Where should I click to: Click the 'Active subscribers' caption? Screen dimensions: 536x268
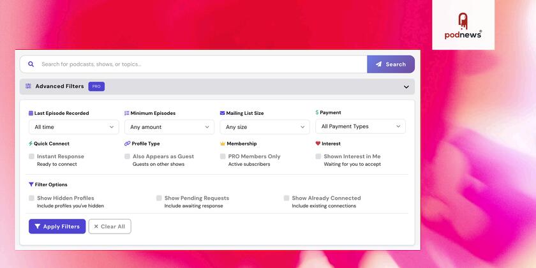point(249,164)
